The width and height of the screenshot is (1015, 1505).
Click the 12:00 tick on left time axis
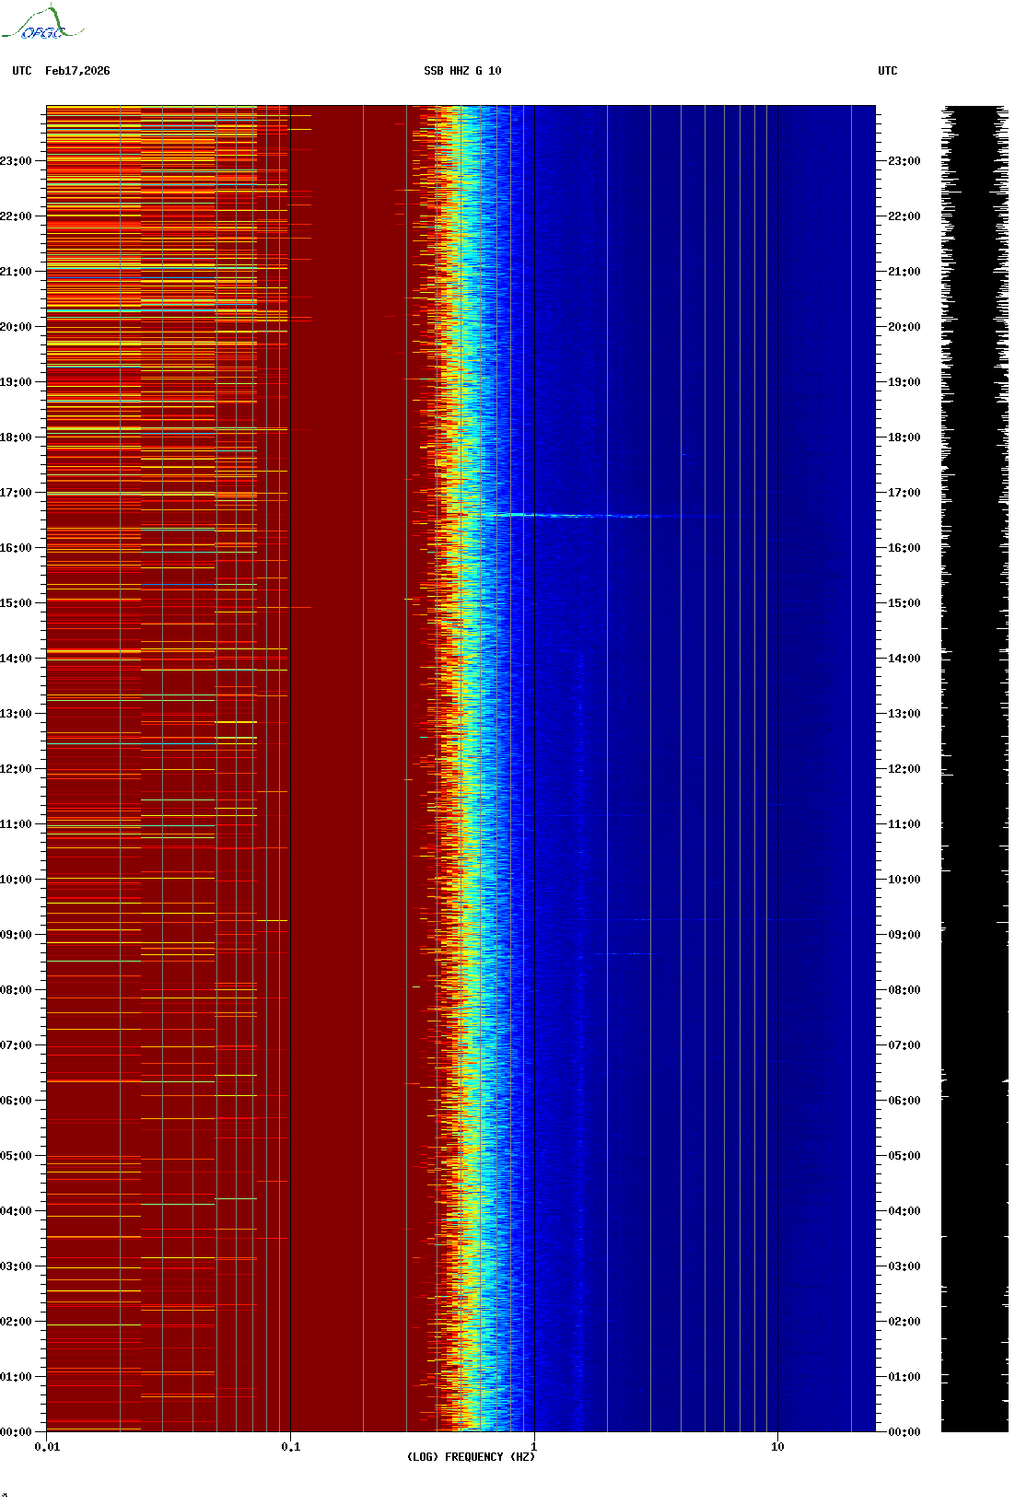pyautogui.click(x=17, y=769)
